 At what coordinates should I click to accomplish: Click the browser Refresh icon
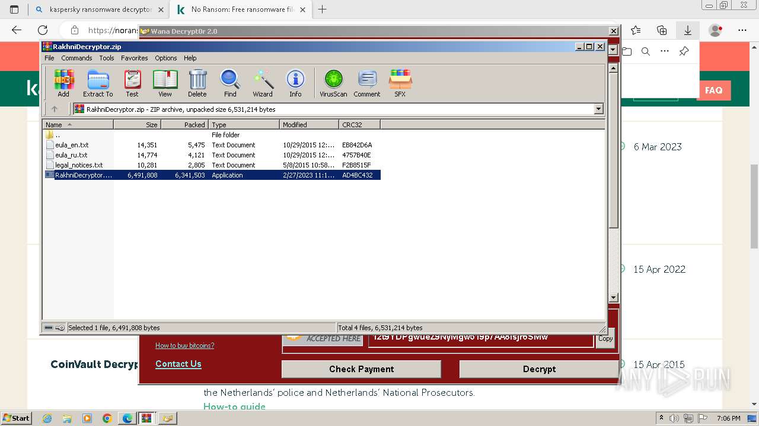43,30
